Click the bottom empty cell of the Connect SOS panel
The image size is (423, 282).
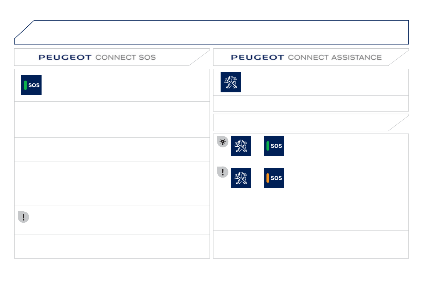pyautogui.click(x=112, y=246)
